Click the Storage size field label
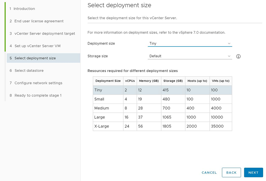Screen dimensions: 266x181 tap(98, 56)
